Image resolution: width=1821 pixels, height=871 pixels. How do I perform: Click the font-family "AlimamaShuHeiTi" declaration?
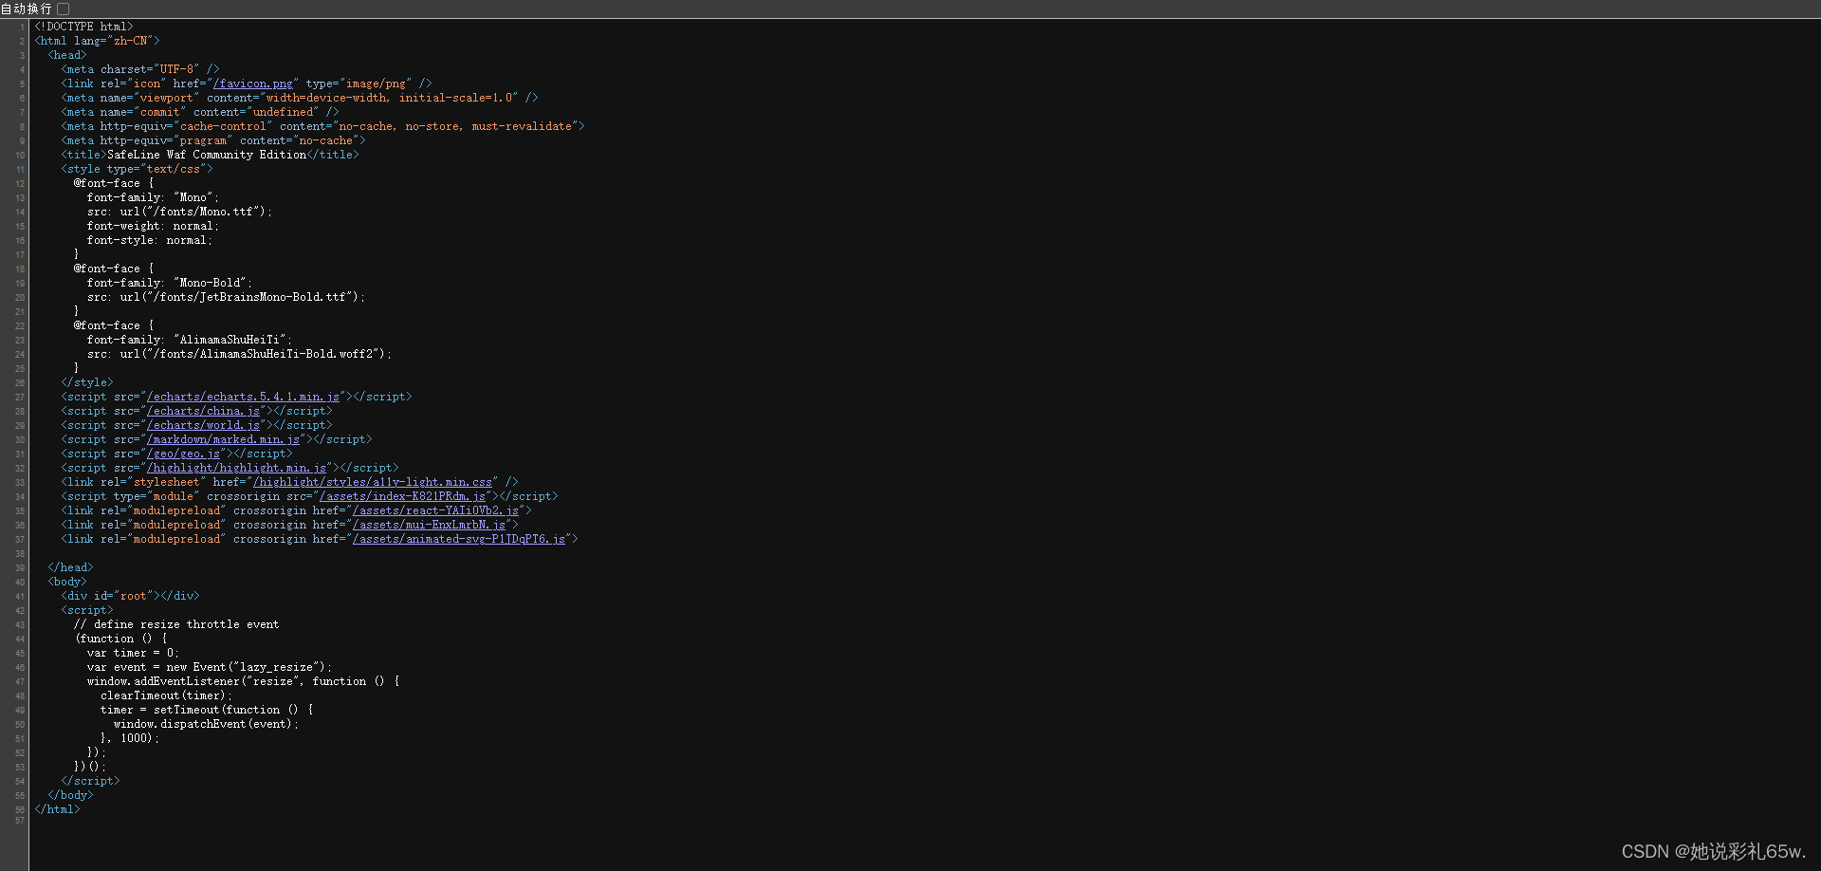pos(190,340)
